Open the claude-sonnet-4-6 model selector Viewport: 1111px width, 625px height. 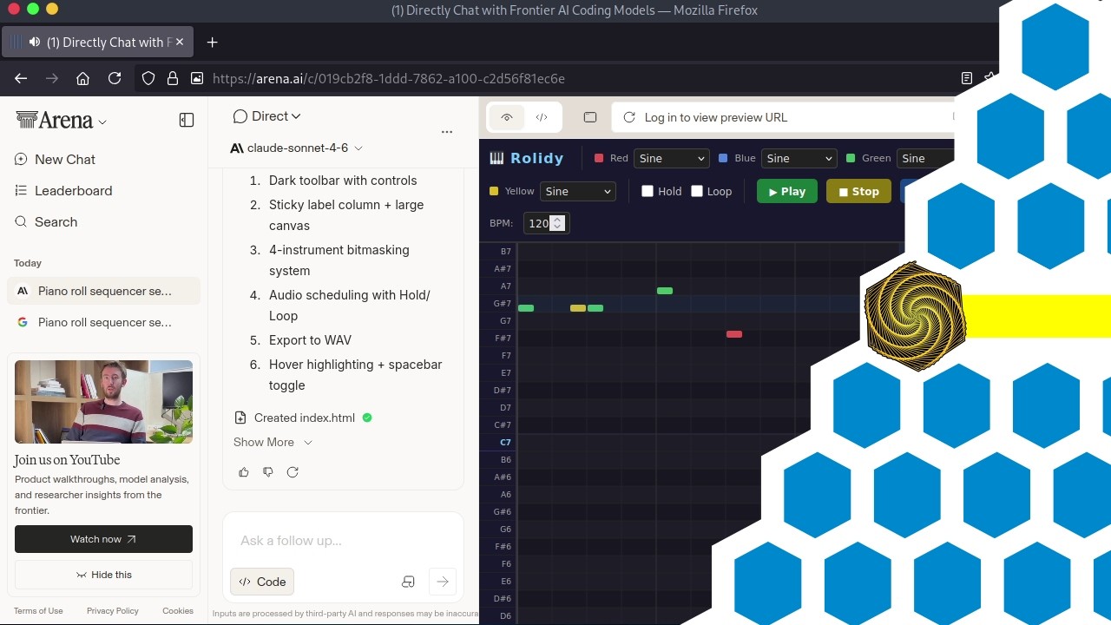tap(297, 148)
